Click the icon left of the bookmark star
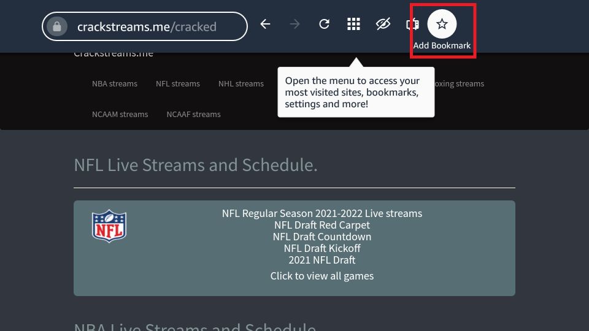Image resolution: width=589 pixels, height=331 pixels. tap(412, 25)
